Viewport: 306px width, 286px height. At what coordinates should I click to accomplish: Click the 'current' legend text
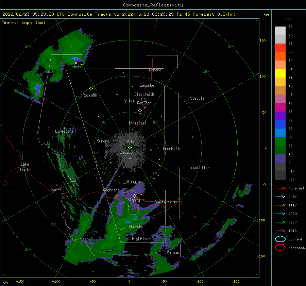point(295,239)
